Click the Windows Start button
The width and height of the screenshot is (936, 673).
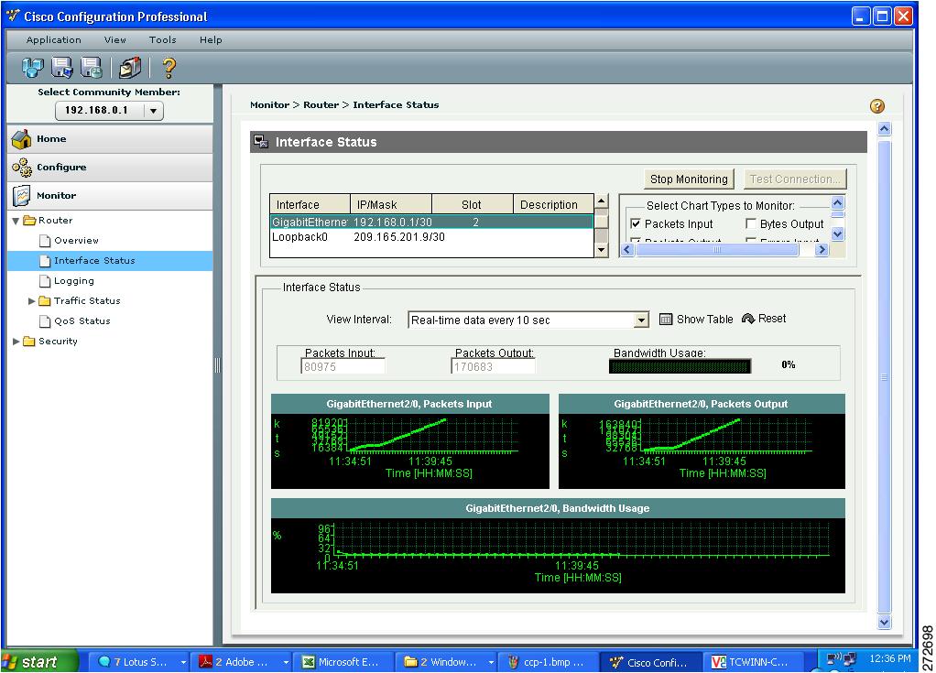click(39, 662)
